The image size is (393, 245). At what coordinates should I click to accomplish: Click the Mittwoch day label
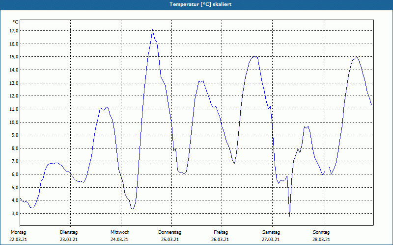coord(120,232)
